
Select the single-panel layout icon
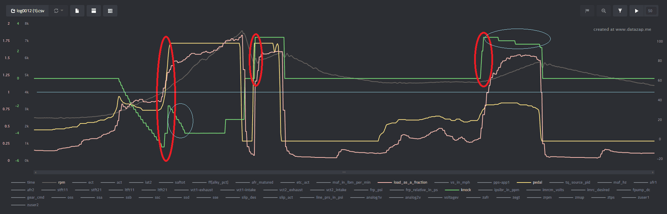coord(93,11)
